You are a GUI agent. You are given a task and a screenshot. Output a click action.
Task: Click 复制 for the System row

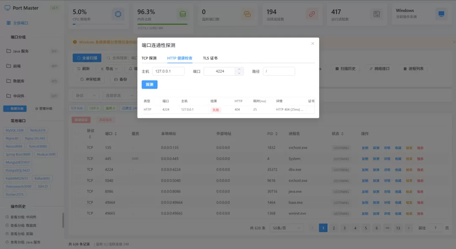[x=365, y=159]
